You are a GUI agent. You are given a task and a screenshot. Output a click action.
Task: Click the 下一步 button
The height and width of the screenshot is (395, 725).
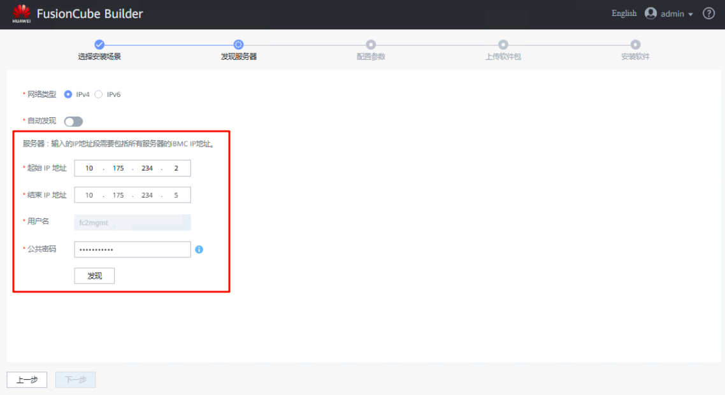[75, 380]
